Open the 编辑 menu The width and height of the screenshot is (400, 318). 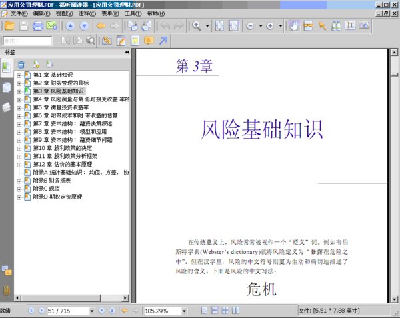(x=41, y=13)
